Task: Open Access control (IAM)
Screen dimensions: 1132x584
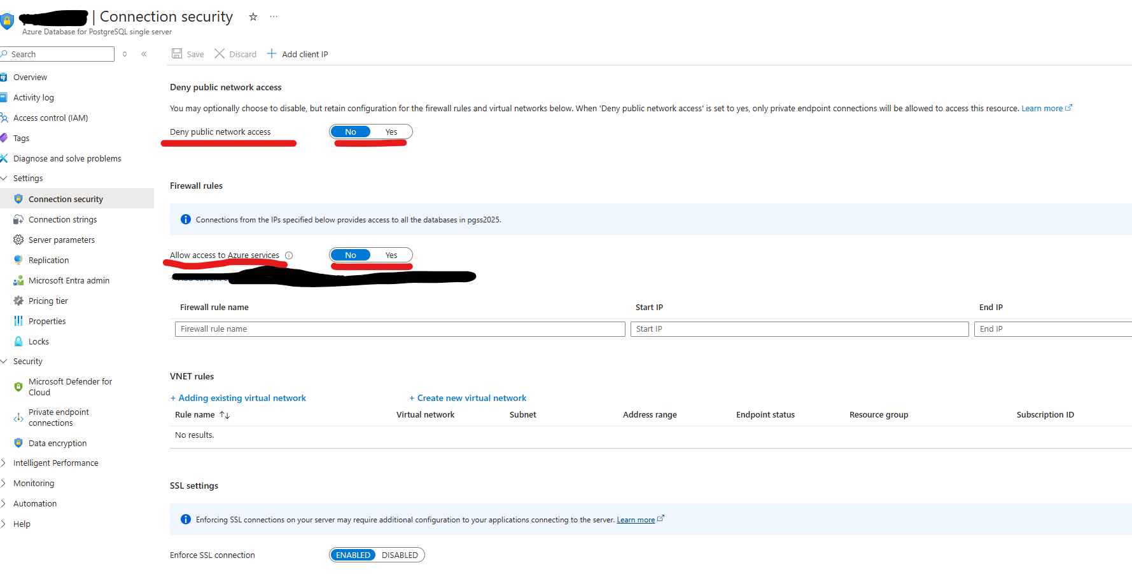Action: click(50, 118)
